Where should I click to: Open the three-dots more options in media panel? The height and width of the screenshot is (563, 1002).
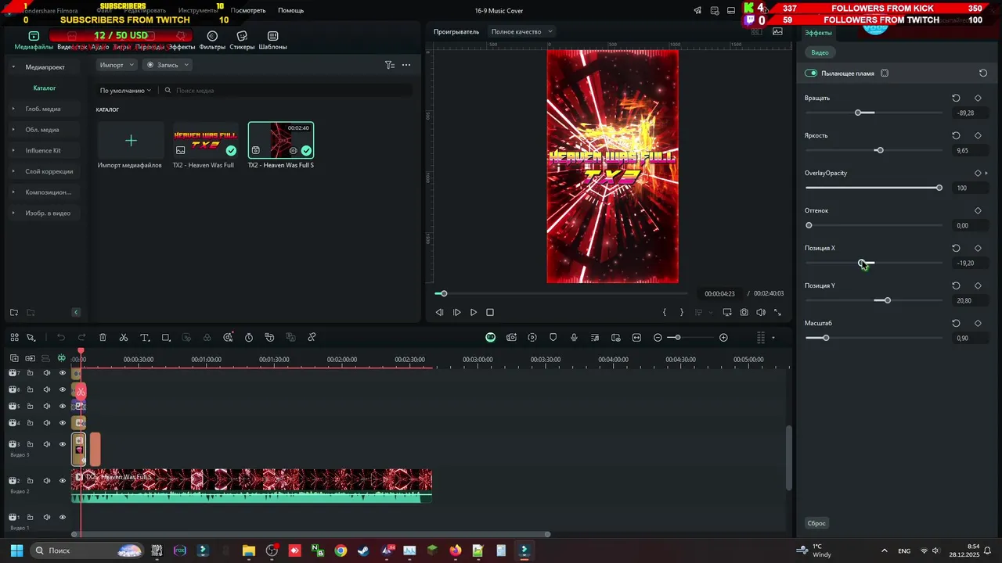coord(405,65)
